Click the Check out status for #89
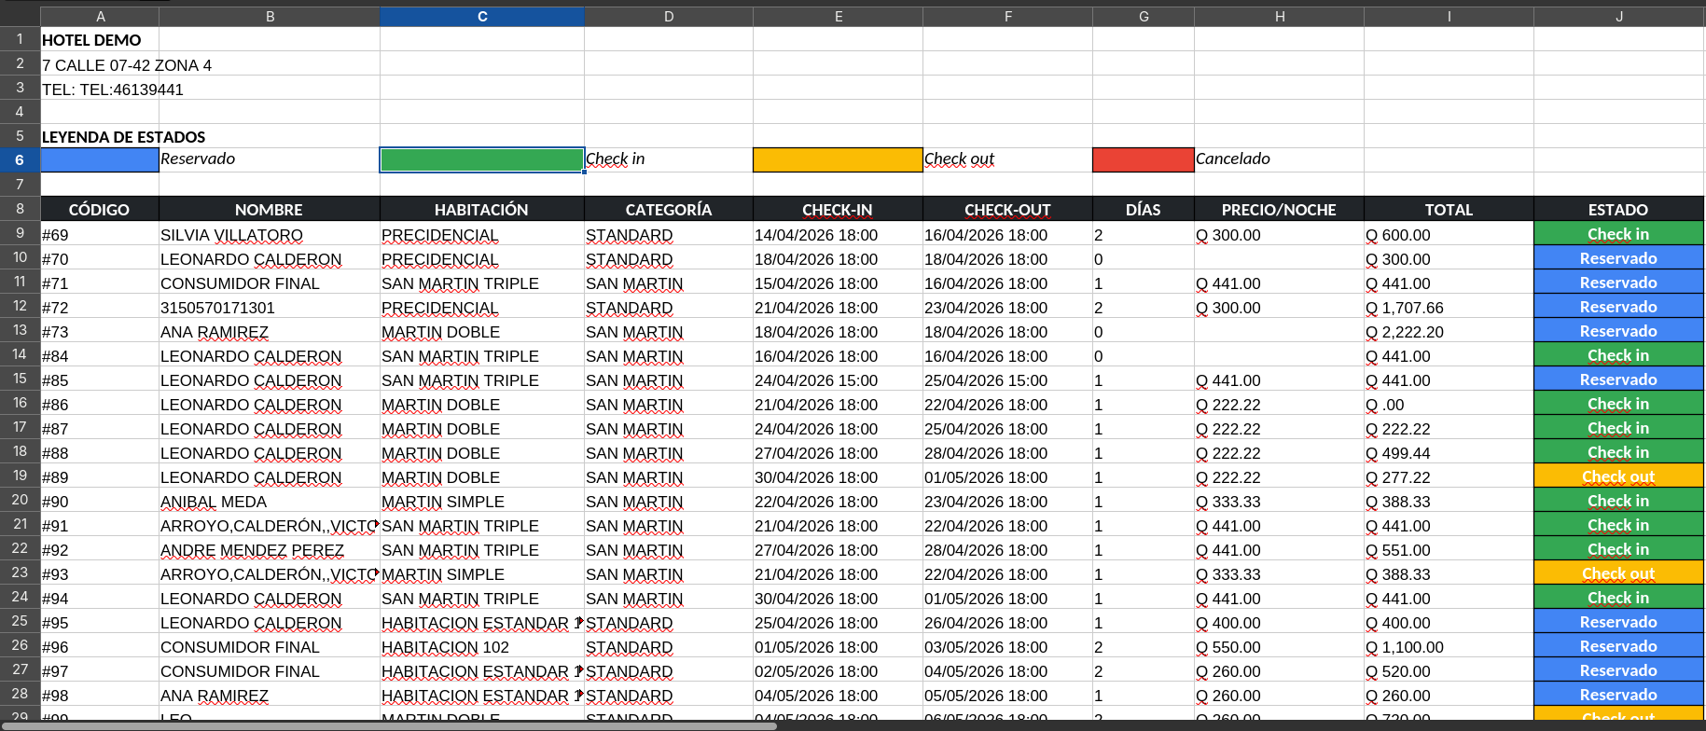1706x731 pixels. (x=1618, y=476)
